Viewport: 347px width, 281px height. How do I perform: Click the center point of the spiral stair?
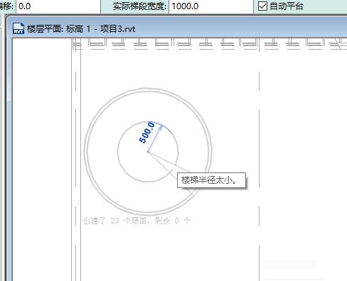coord(148,152)
